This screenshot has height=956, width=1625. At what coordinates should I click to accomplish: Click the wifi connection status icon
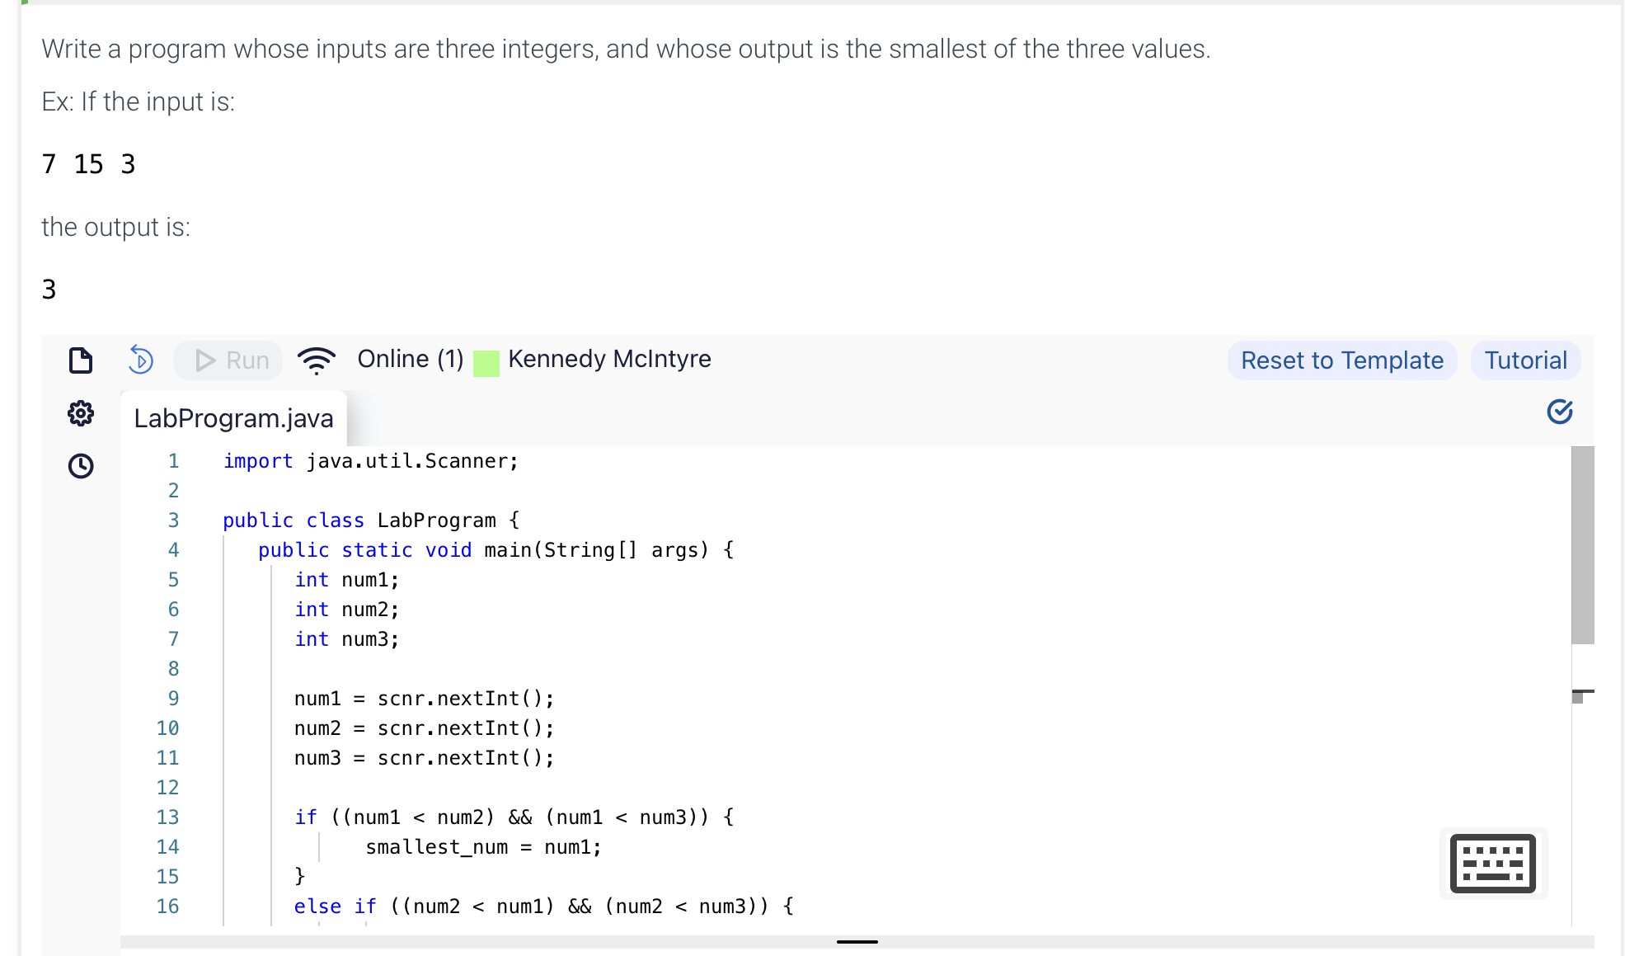click(x=316, y=360)
